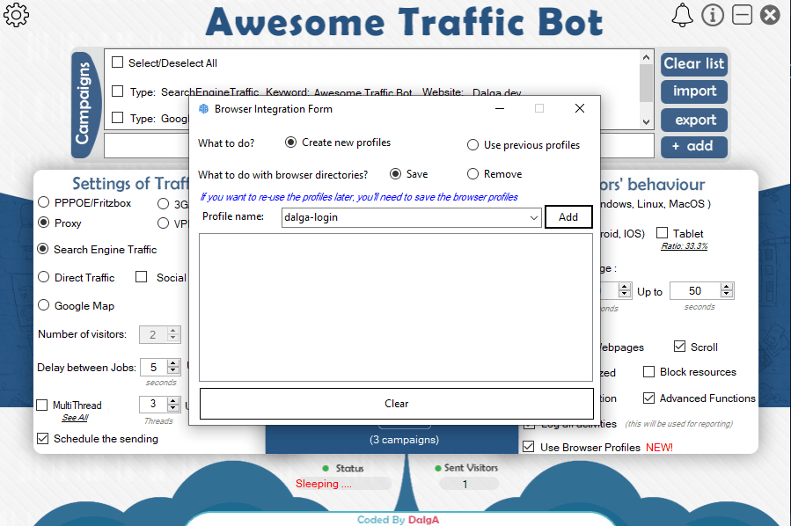Open the Ratio: 33.3% link
The height and width of the screenshot is (526, 791).
click(x=684, y=246)
